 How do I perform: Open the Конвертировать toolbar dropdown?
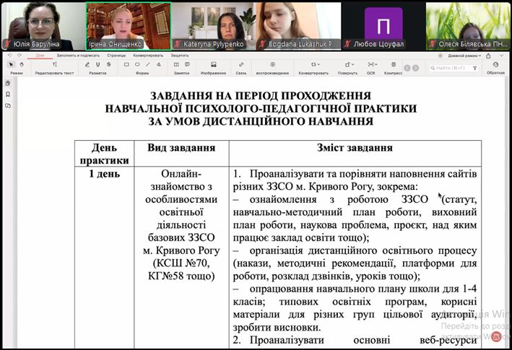(313, 64)
